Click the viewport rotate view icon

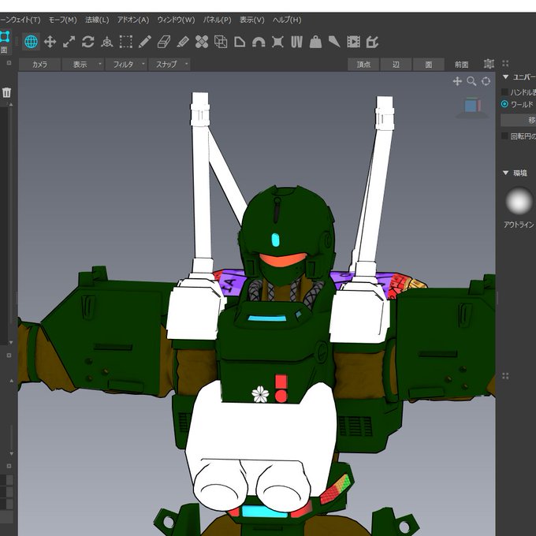point(486,81)
